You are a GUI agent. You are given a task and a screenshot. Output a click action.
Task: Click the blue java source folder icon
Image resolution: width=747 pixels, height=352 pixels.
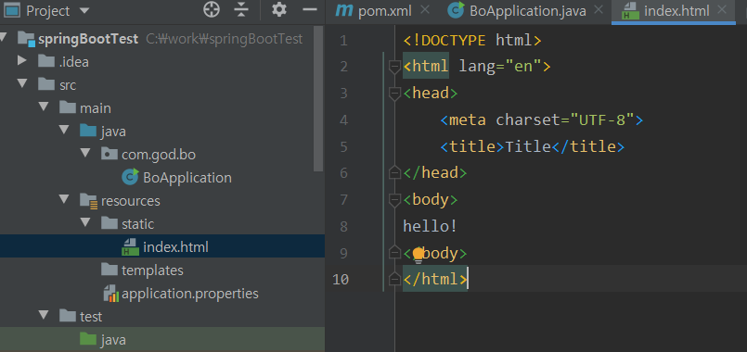88,131
